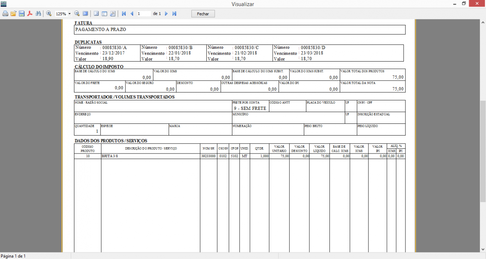Image resolution: width=486 pixels, height=259 pixels.
Task: Toggle full screen view icon
Action: coord(85,14)
